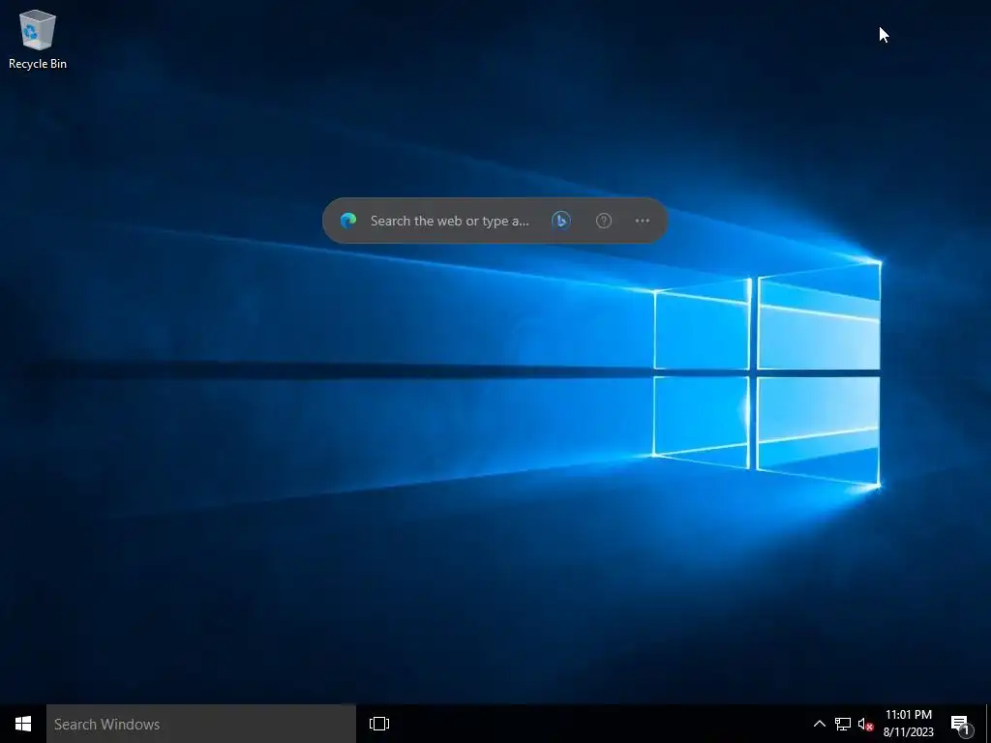Open the Action Center notifications icon

click(x=961, y=724)
